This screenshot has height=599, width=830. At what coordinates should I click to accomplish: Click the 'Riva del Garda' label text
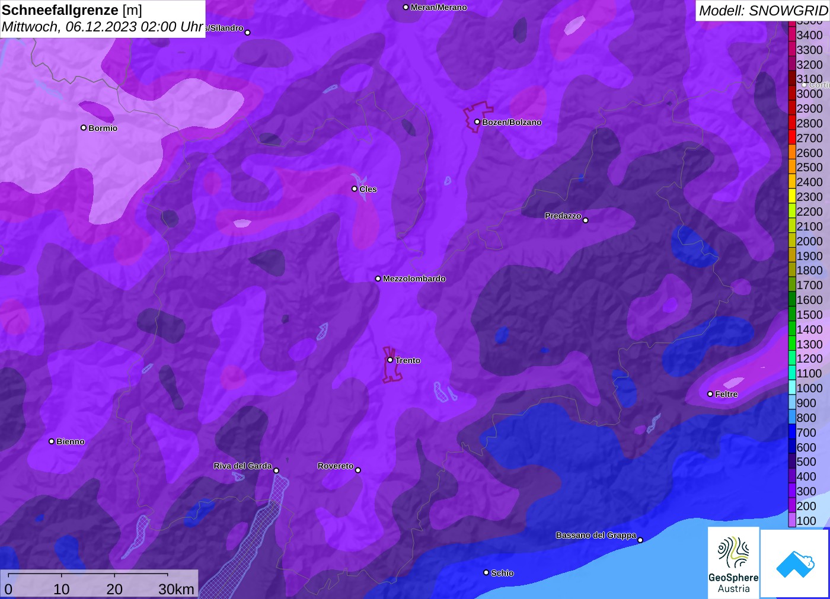[242, 466]
